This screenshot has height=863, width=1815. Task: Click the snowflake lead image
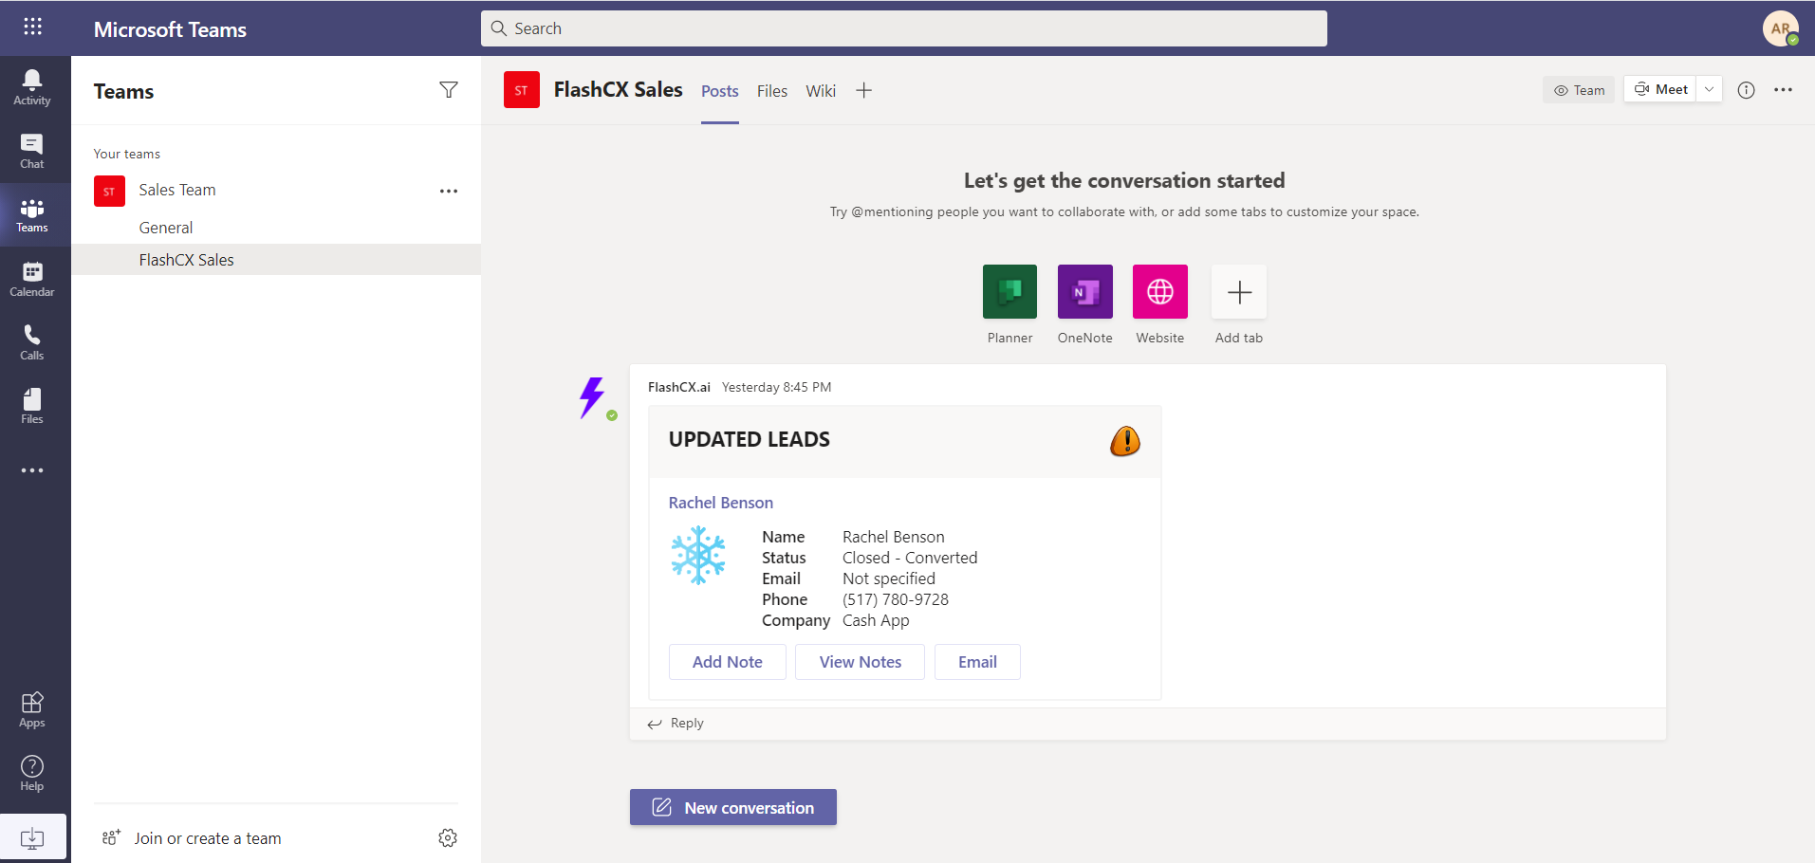point(698,555)
